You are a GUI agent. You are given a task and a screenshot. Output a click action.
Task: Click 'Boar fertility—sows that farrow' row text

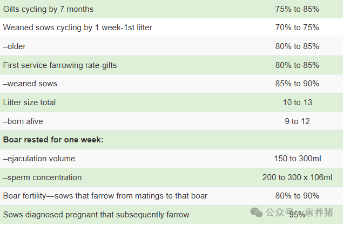105,196
